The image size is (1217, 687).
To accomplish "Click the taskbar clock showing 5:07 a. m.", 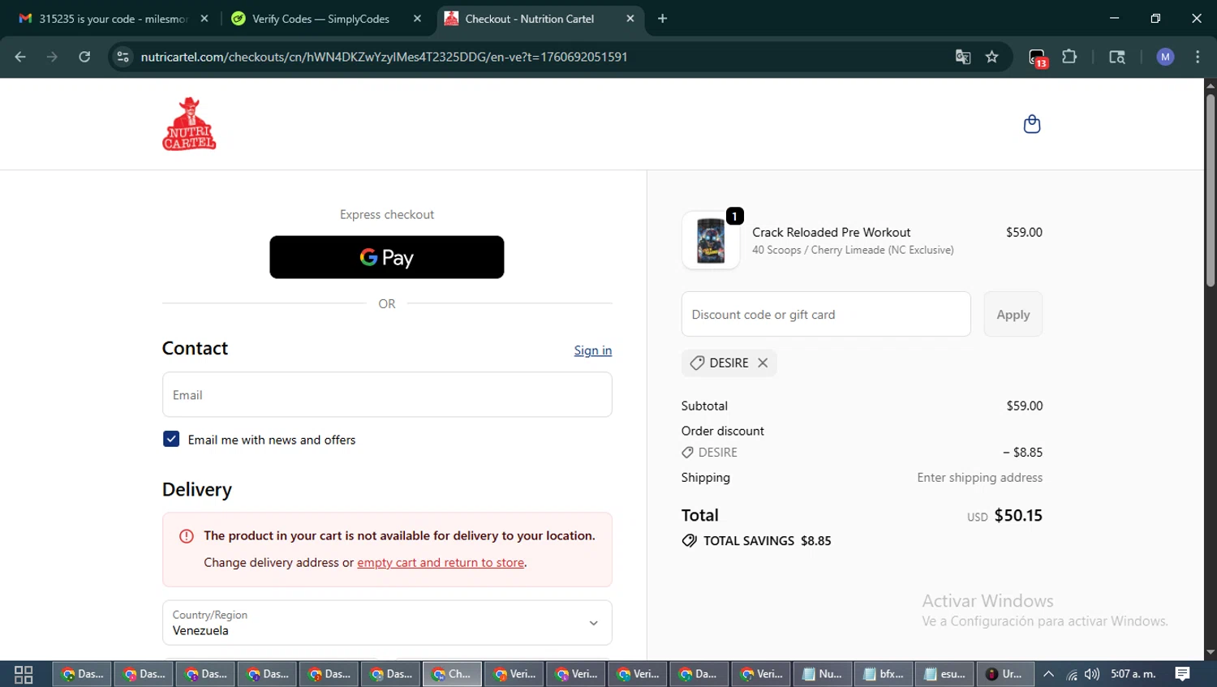I will [x=1133, y=674].
